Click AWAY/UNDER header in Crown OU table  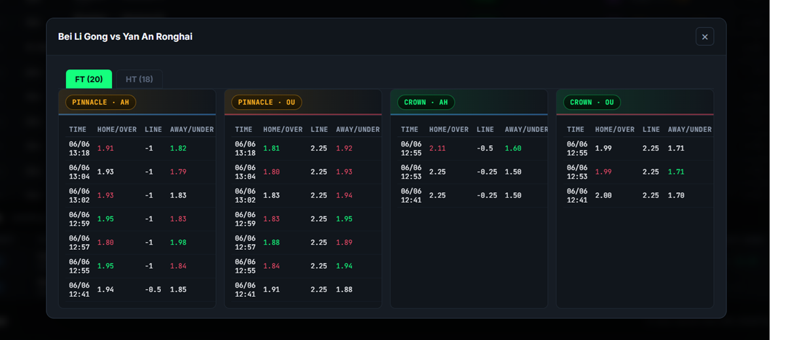(690, 129)
